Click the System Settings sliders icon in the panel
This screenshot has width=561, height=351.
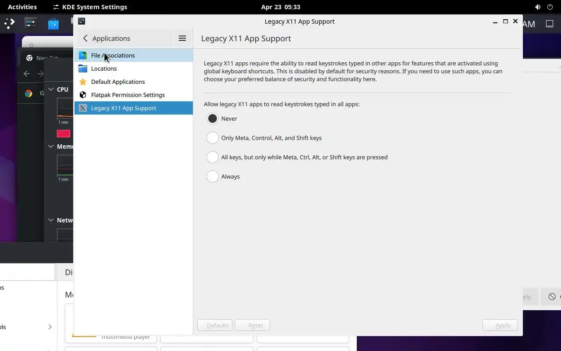31,24
